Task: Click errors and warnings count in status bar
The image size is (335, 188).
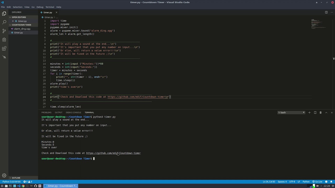Action: click(x=28, y=182)
